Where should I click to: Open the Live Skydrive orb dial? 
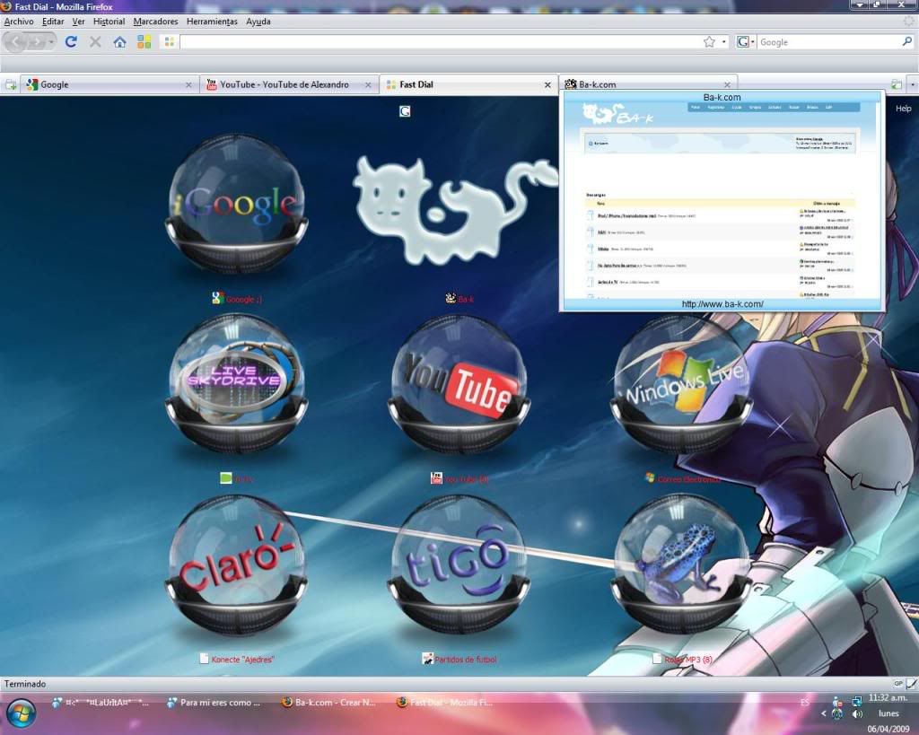point(236,384)
